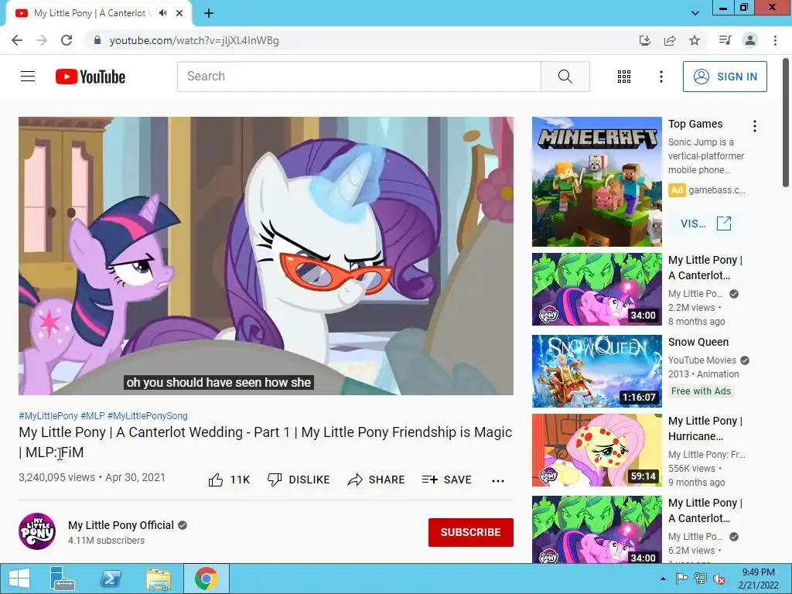The height and width of the screenshot is (594, 792).
Task: Click the ad's VISIT site button
Action: coord(705,224)
